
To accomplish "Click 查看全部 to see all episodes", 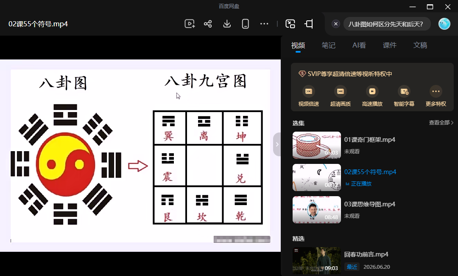I will 441,123.
